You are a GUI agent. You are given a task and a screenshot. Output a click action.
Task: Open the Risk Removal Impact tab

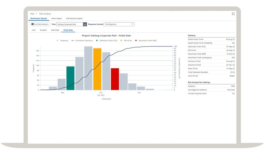coord(74,18)
